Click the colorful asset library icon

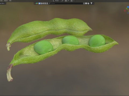(37, 3)
